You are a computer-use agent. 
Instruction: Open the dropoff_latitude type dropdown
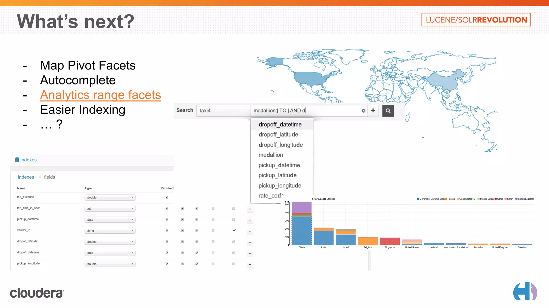click(110, 242)
